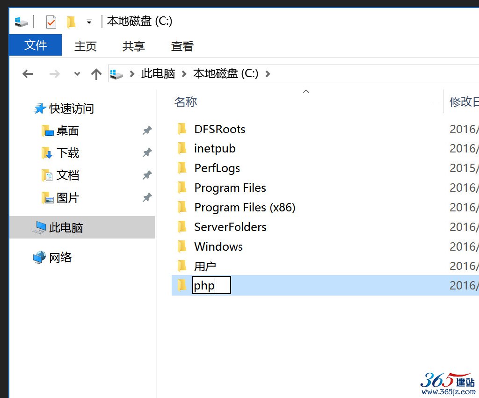Open 下载 in the navigation pane
The height and width of the screenshot is (398, 479).
coord(68,153)
